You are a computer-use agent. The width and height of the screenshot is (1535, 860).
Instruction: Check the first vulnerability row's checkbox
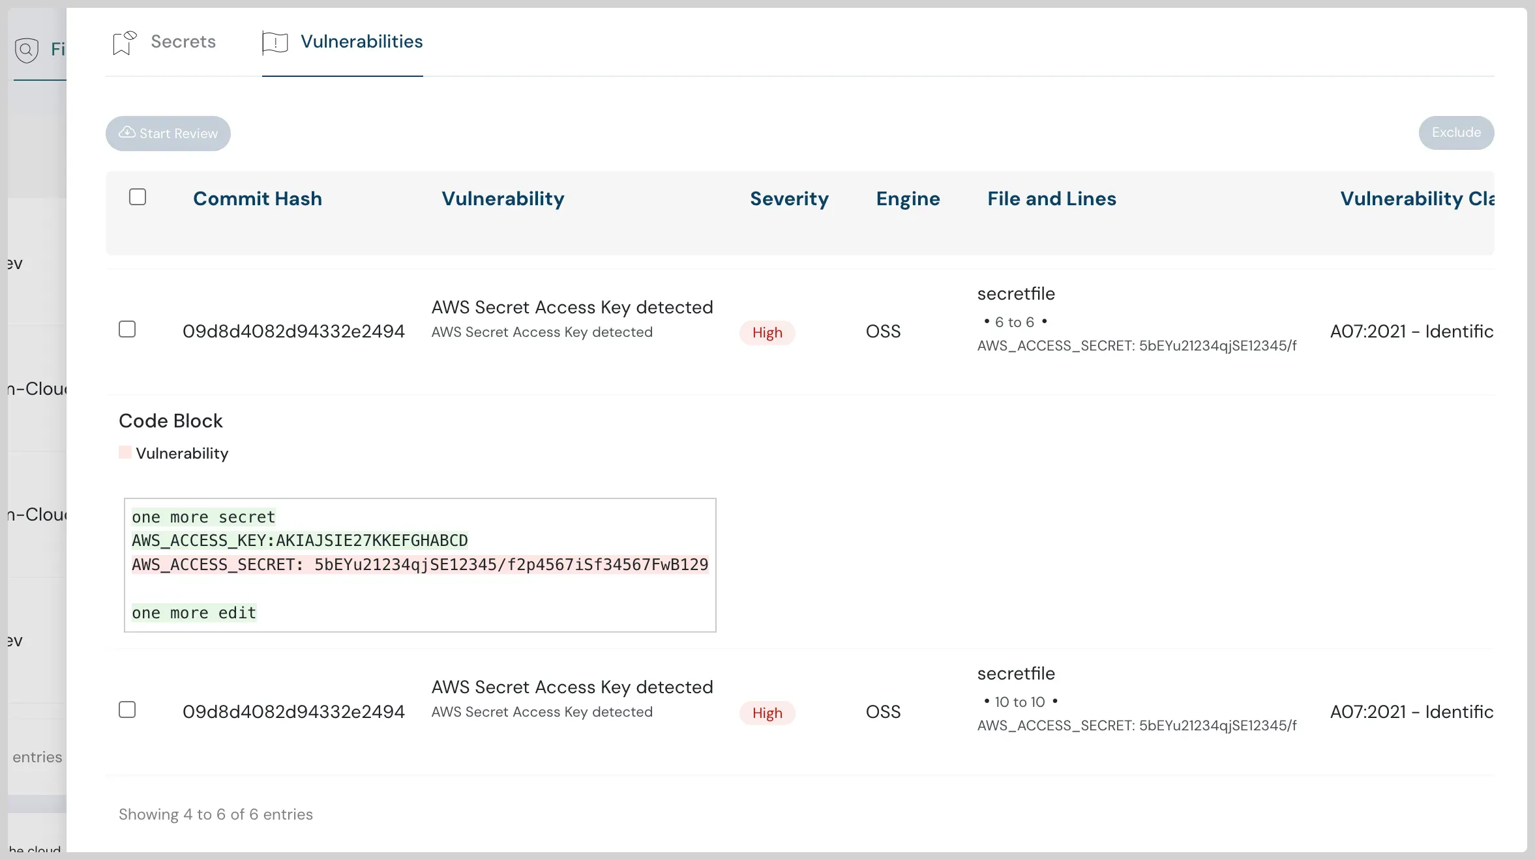pos(127,329)
